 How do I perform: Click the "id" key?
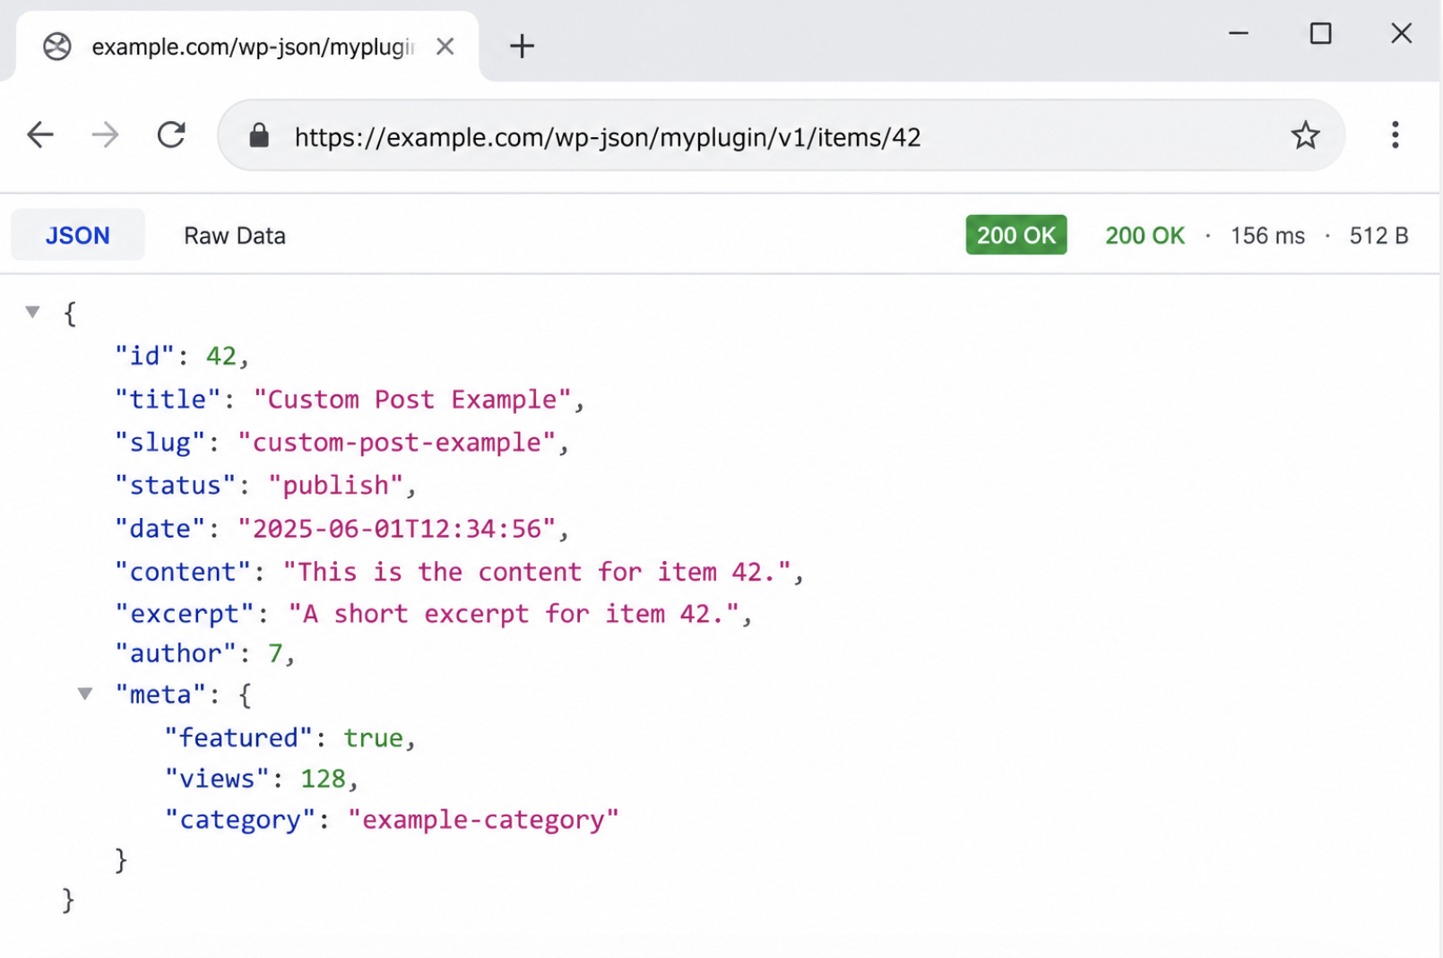pyautogui.click(x=144, y=356)
